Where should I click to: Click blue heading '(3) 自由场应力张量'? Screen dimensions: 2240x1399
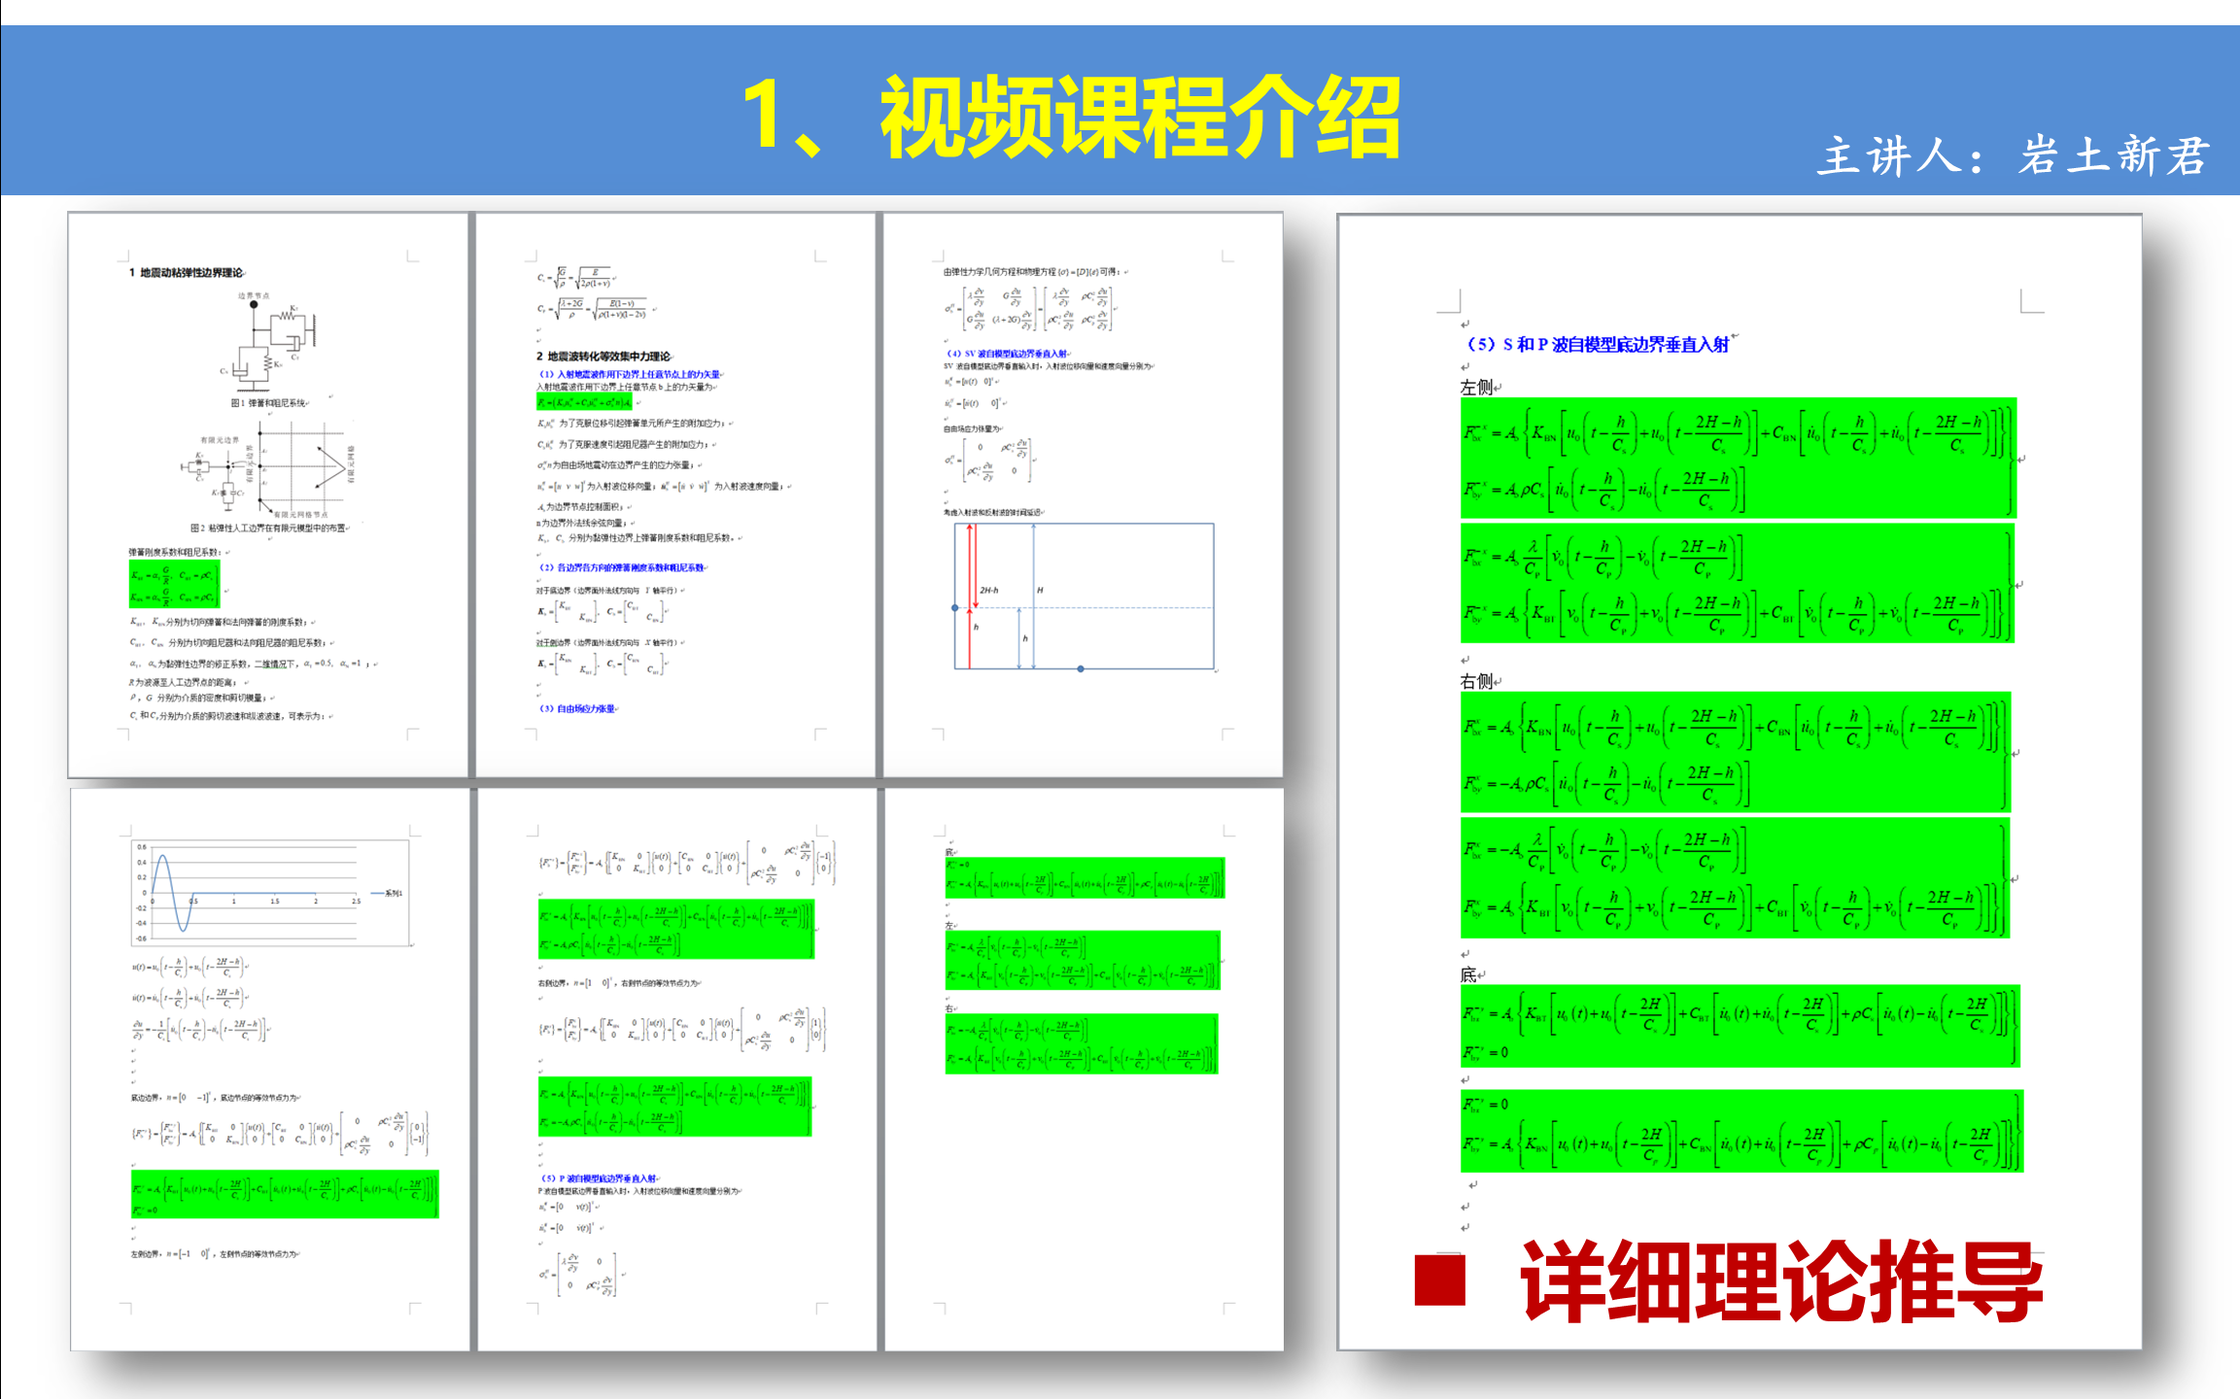pos(577,708)
